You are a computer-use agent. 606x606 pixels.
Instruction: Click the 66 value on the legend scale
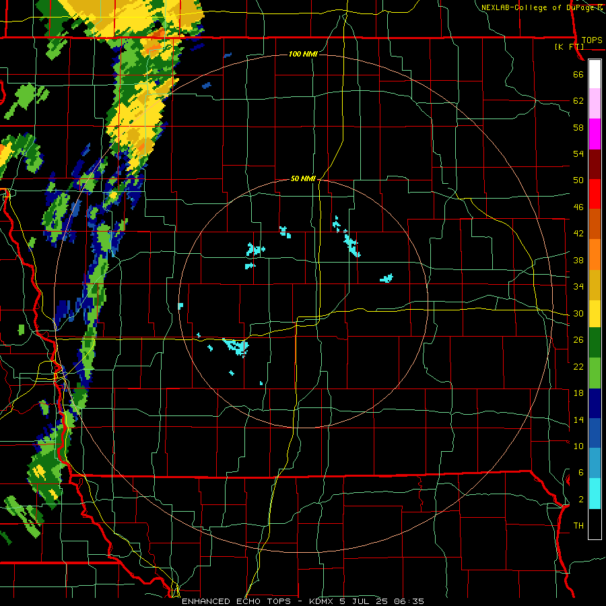tap(578, 75)
